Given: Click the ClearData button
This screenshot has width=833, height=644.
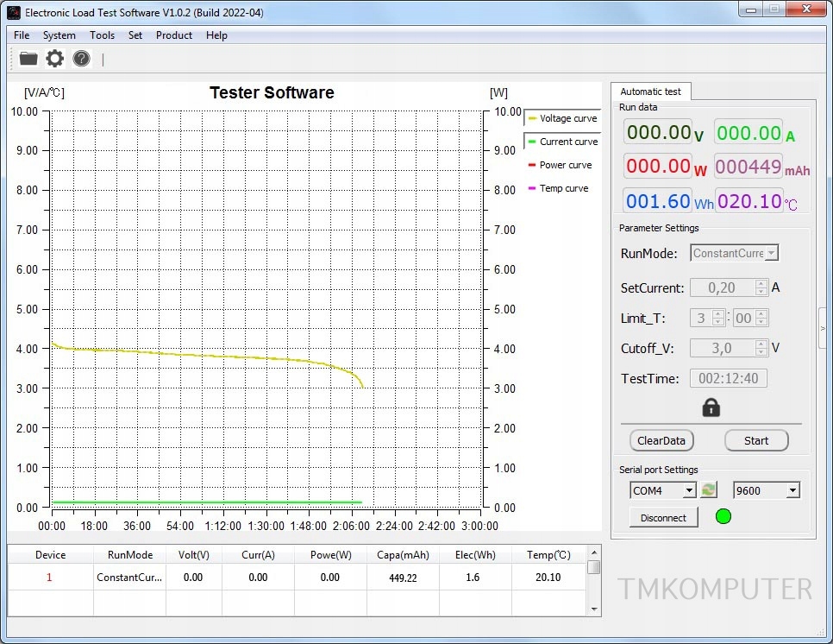Looking at the screenshot, I should 661,440.
